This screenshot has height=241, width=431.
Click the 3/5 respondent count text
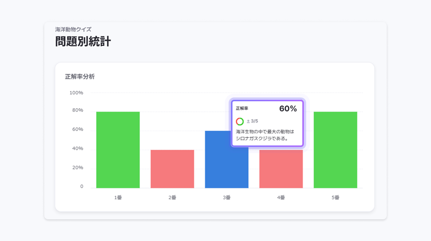(255, 121)
